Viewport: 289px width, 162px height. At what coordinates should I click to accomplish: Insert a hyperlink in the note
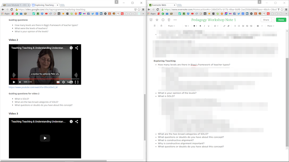(224, 26)
